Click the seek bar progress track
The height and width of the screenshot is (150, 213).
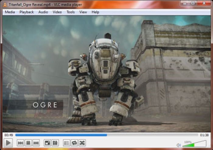(x=106, y=135)
